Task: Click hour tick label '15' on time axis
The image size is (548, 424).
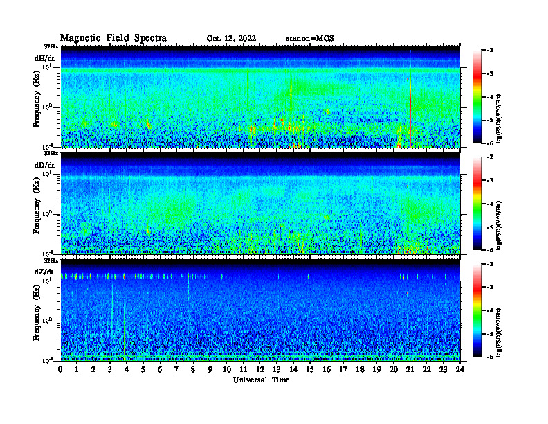Action: 310,369
